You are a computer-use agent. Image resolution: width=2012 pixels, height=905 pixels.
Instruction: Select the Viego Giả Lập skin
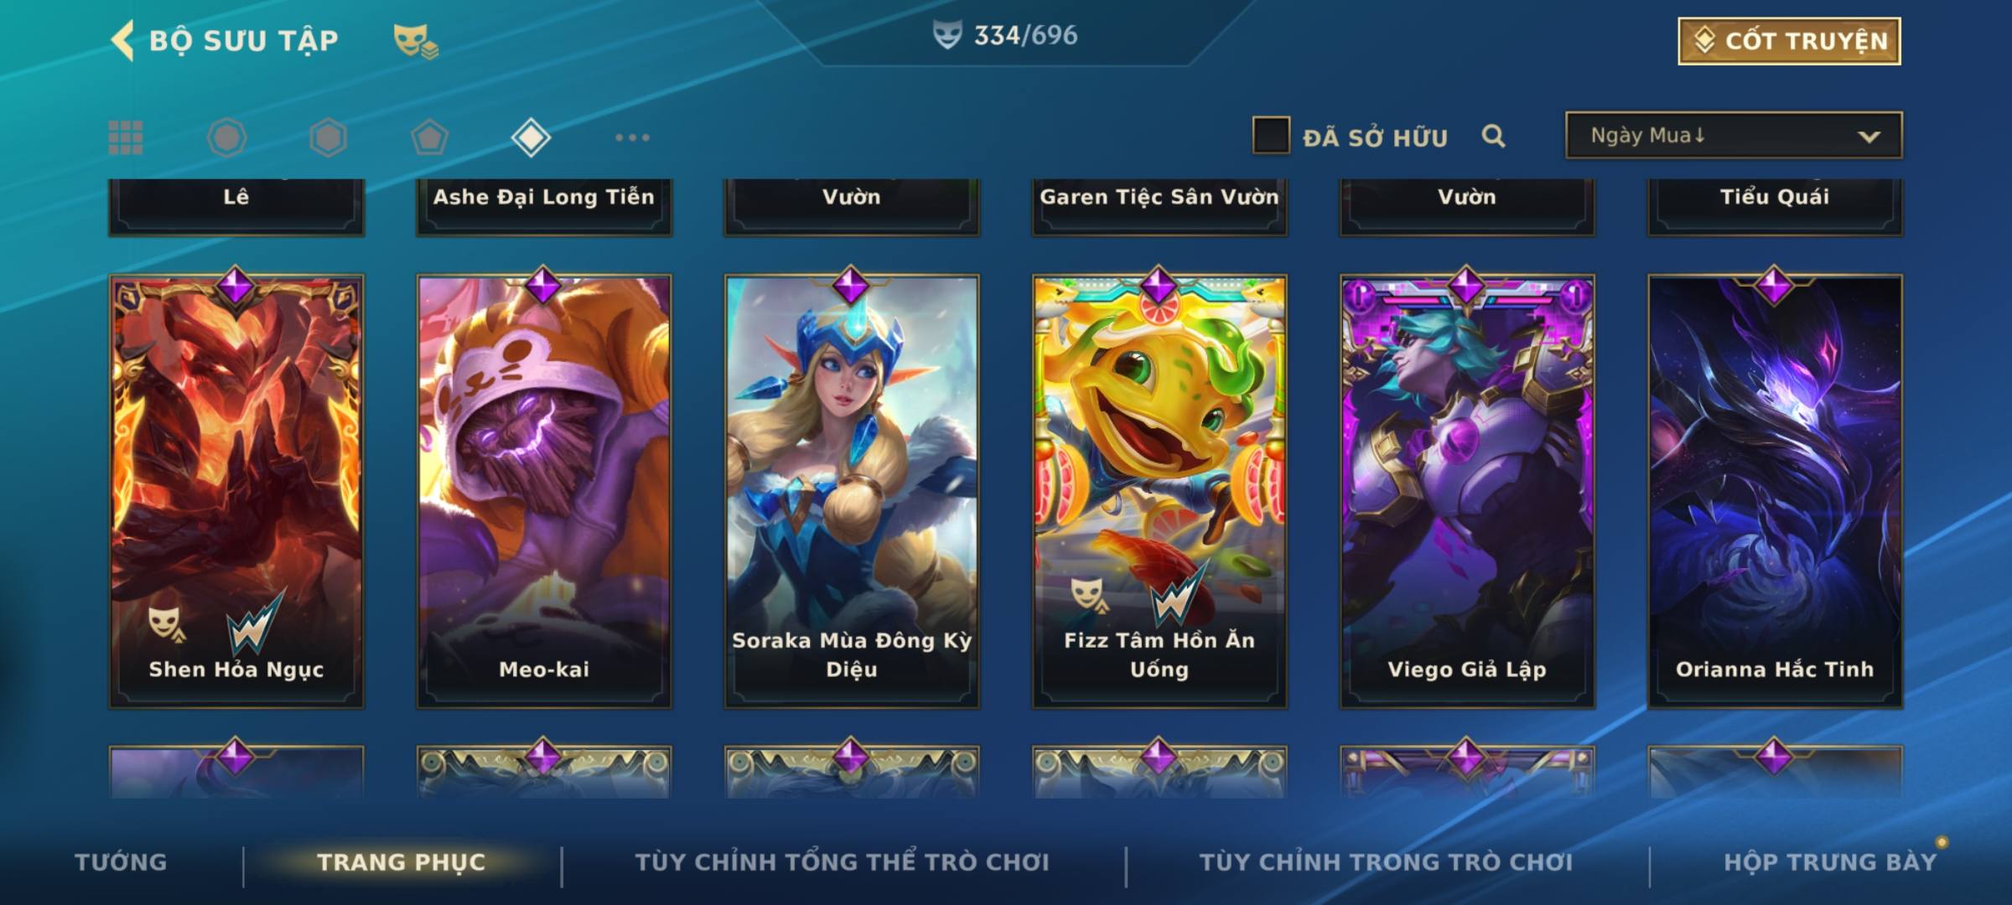[1467, 491]
